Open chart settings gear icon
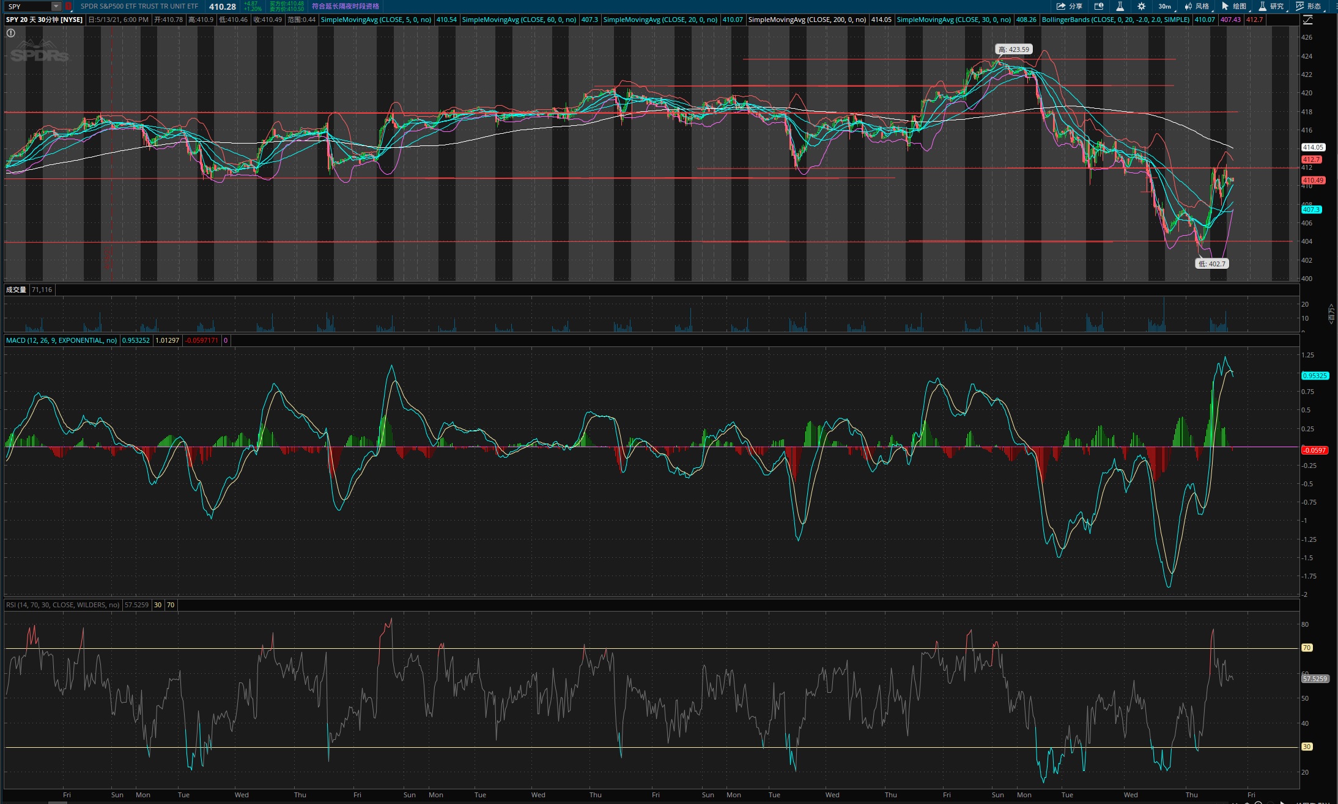 1141,6
